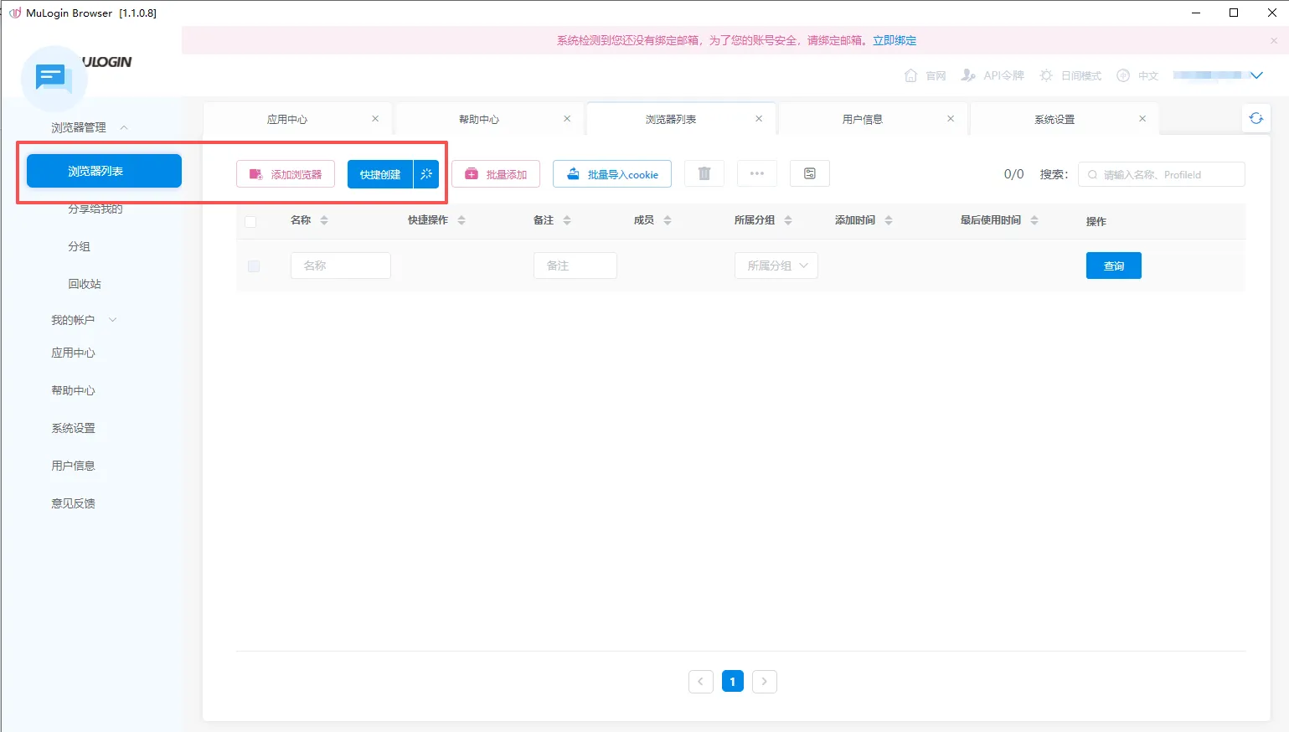Focus the 名称 filter input
This screenshot has height=732, width=1289.
click(341, 265)
